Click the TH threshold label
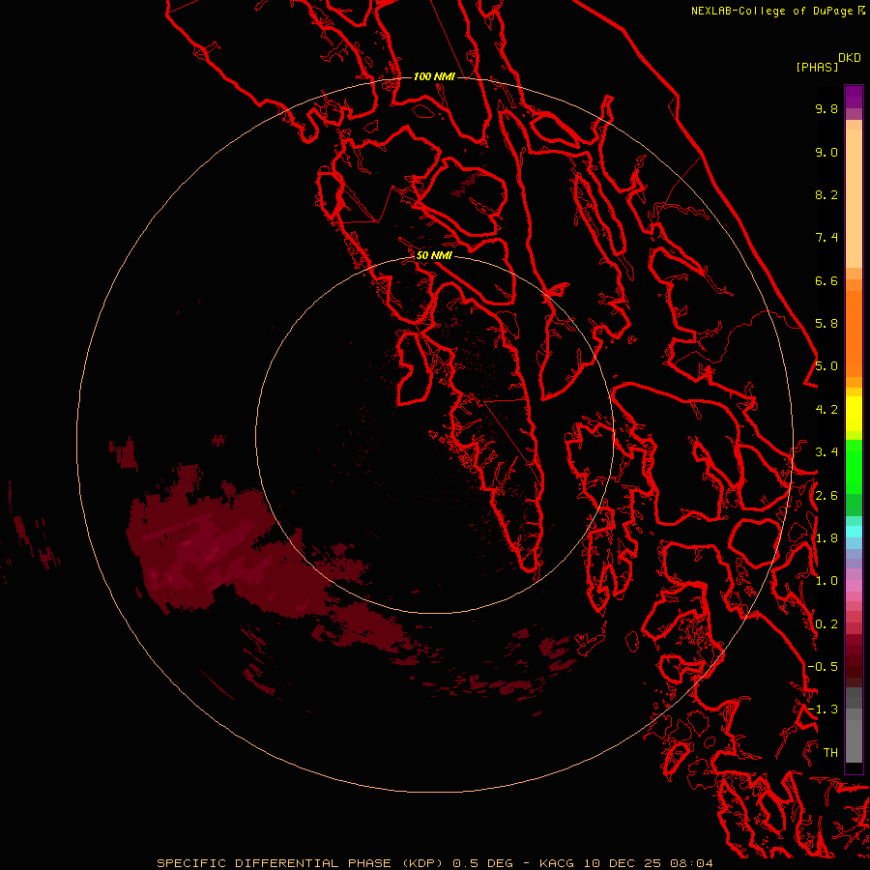870x870 pixels. (830, 753)
